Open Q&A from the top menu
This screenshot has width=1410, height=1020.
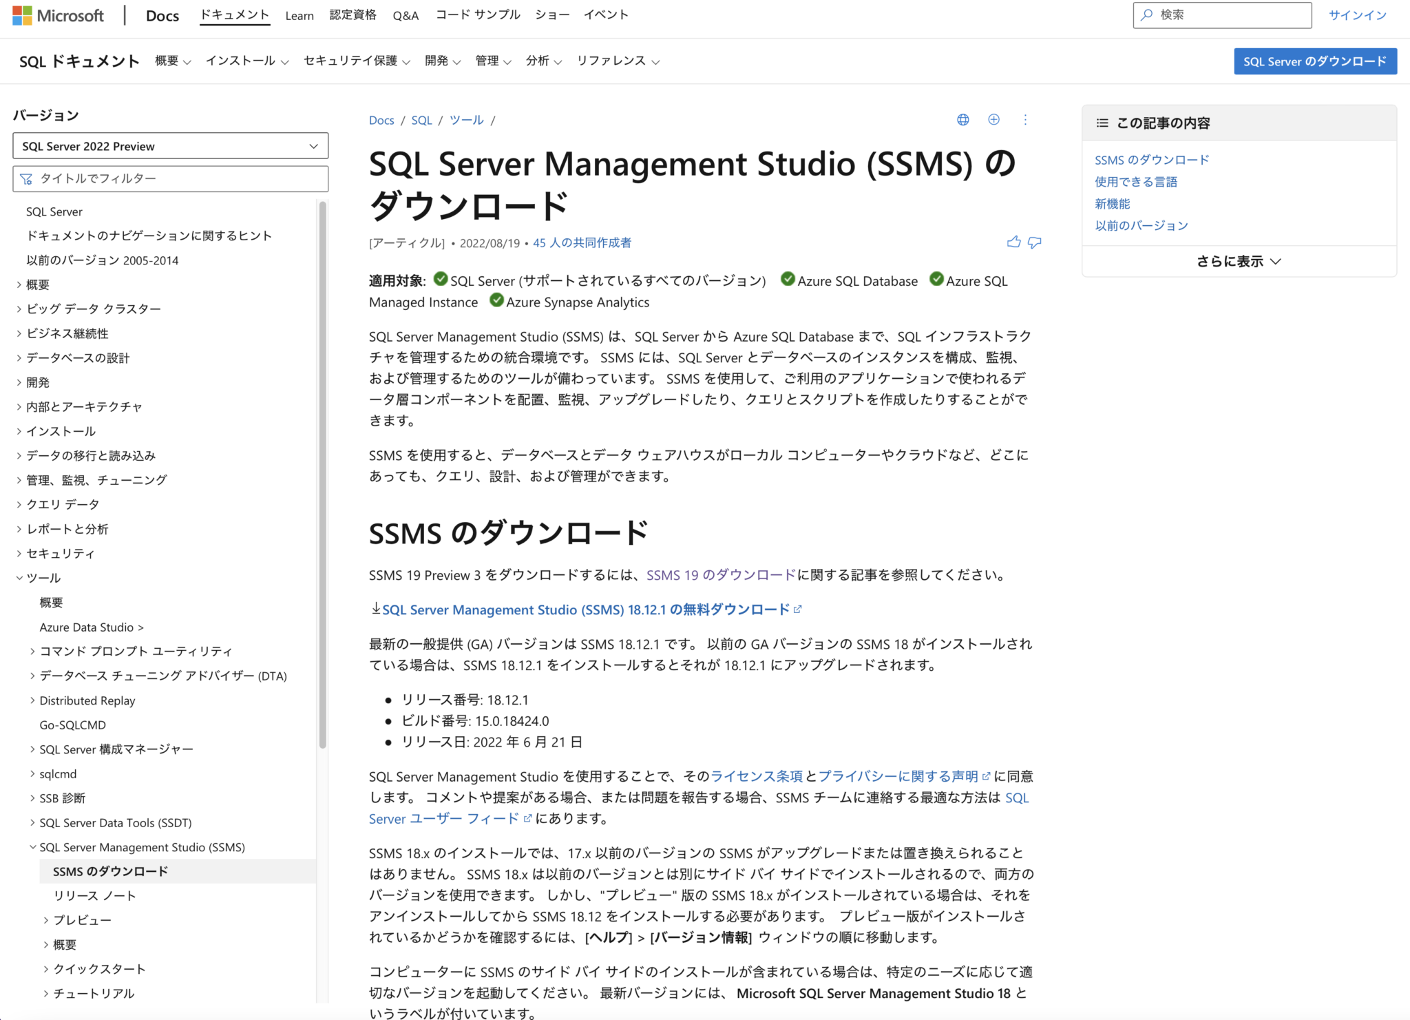tap(406, 14)
